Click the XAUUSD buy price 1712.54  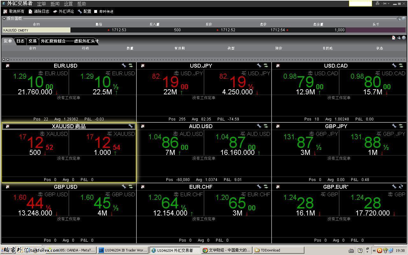pyautogui.click(x=103, y=143)
